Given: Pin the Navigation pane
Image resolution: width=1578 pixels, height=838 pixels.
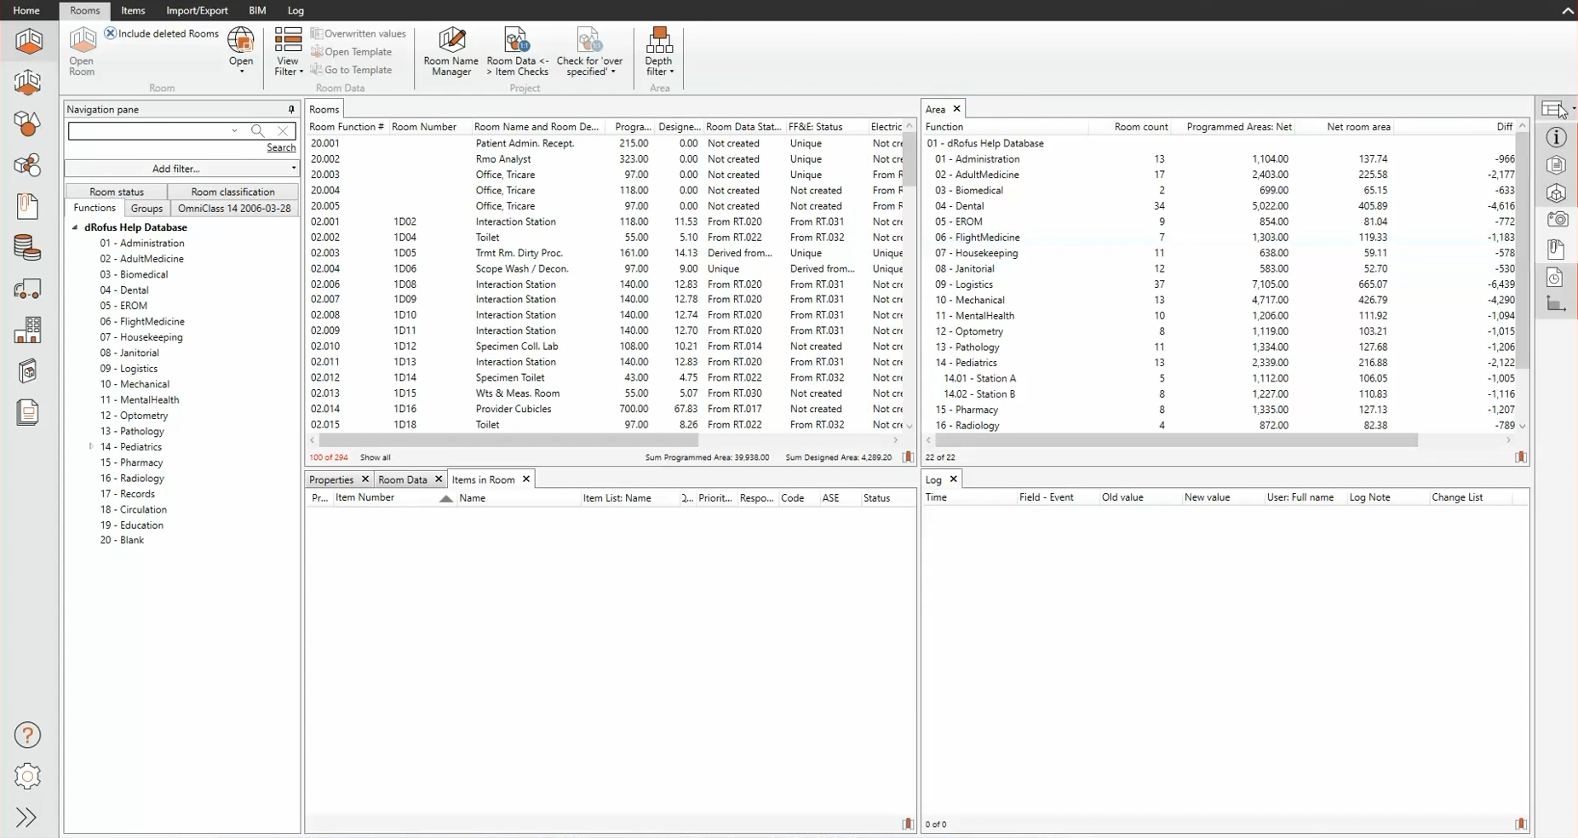Looking at the screenshot, I should (x=291, y=109).
